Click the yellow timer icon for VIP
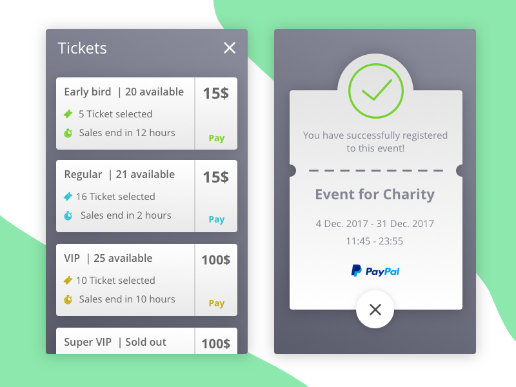Viewport: 516px width, 387px height. click(x=68, y=299)
